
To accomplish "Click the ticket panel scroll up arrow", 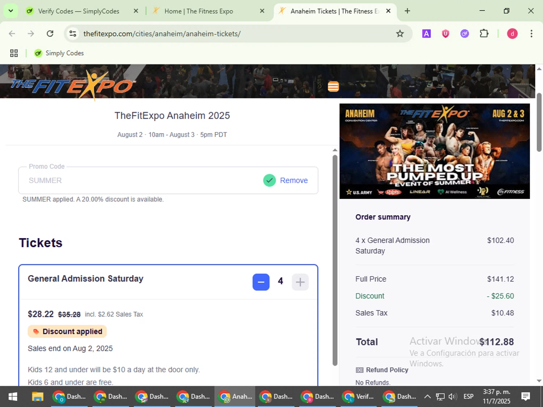I will click(x=335, y=150).
